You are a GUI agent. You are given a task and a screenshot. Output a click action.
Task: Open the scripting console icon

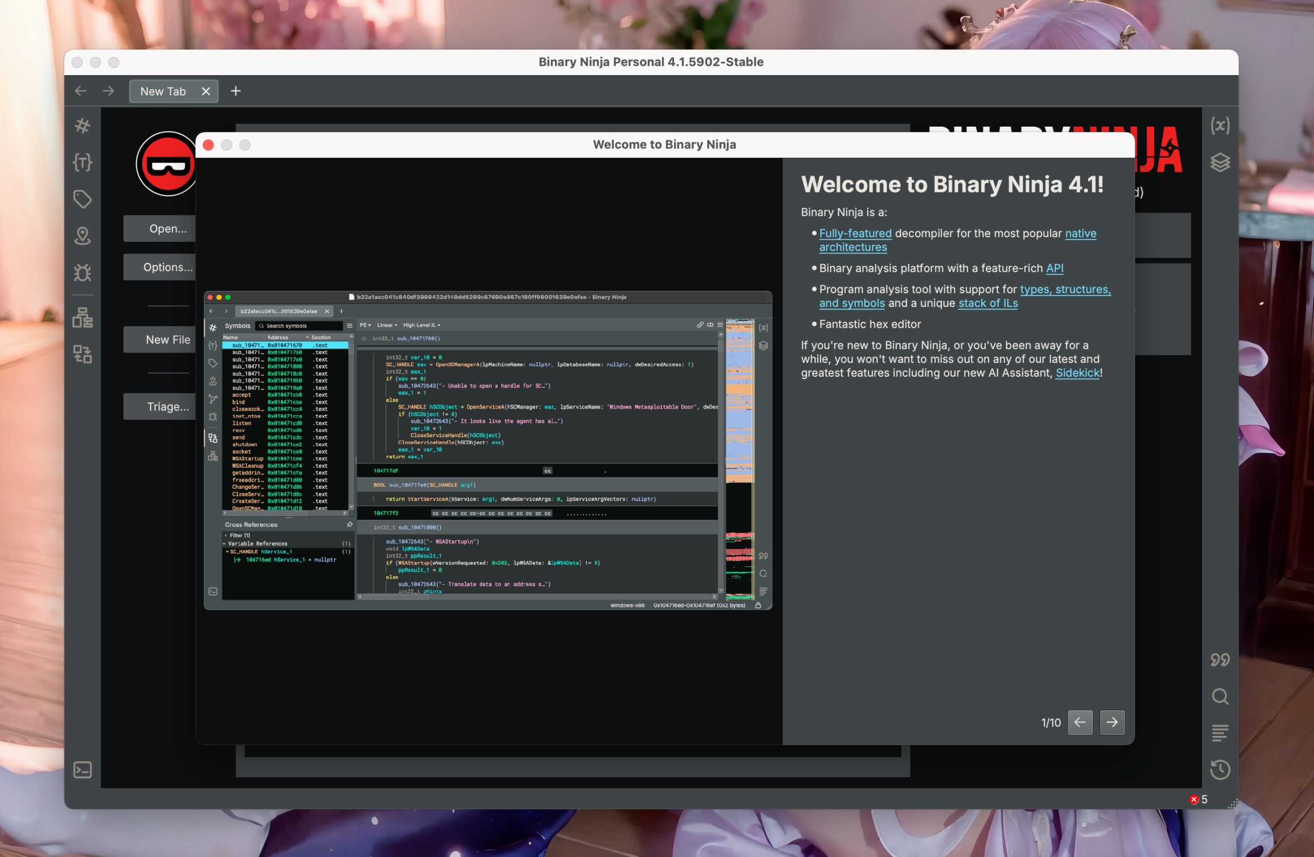point(82,770)
